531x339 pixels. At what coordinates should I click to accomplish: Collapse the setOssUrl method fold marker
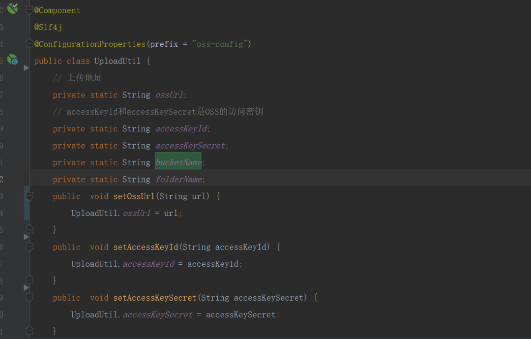pos(29,196)
